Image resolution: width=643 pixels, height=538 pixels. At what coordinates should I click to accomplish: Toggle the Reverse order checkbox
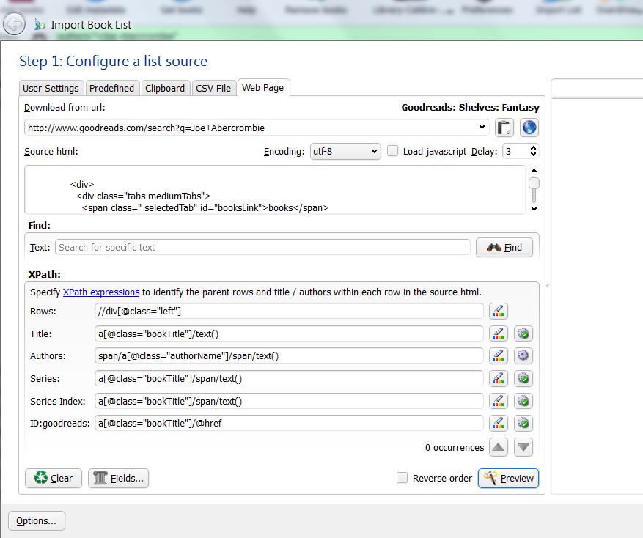point(403,478)
